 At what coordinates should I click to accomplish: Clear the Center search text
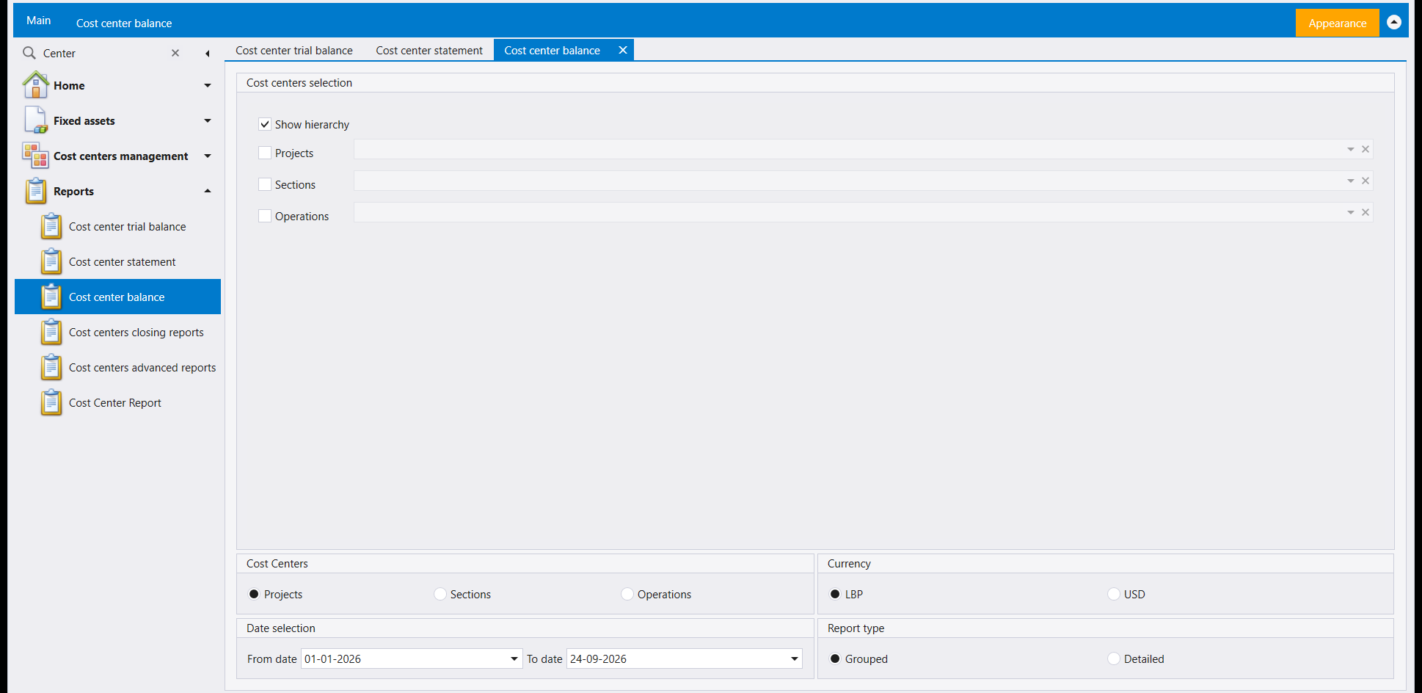pos(175,53)
